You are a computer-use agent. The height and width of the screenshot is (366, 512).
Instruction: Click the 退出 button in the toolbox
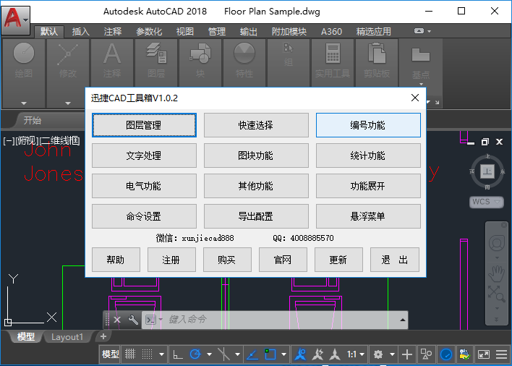coord(394,260)
